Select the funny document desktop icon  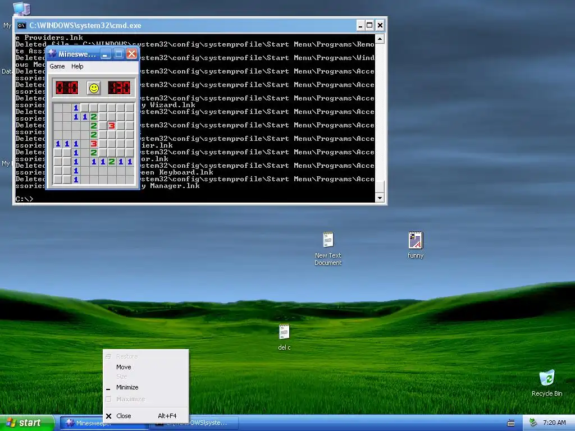416,245
